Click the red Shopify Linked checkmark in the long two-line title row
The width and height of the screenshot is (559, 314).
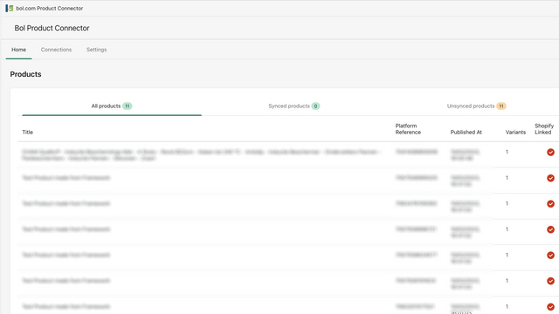pyautogui.click(x=550, y=153)
